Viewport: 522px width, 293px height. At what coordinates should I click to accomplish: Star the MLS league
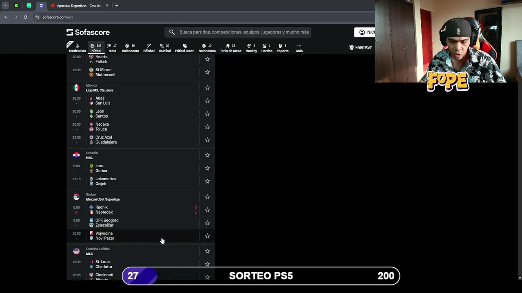tap(207, 251)
